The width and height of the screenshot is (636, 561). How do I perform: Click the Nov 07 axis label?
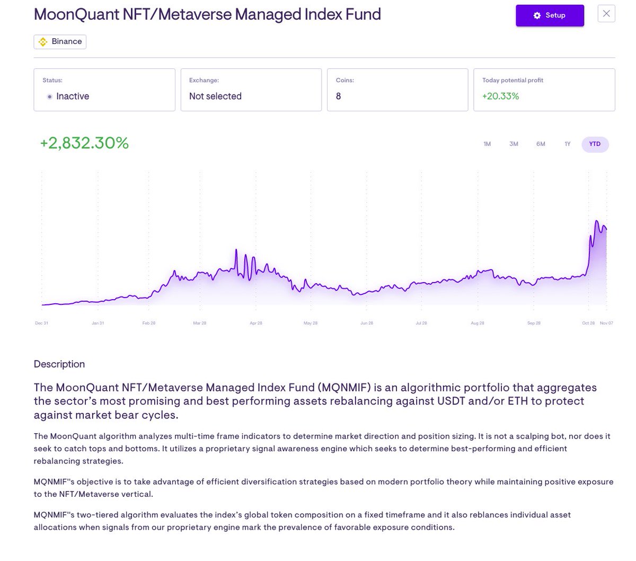coord(607,323)
